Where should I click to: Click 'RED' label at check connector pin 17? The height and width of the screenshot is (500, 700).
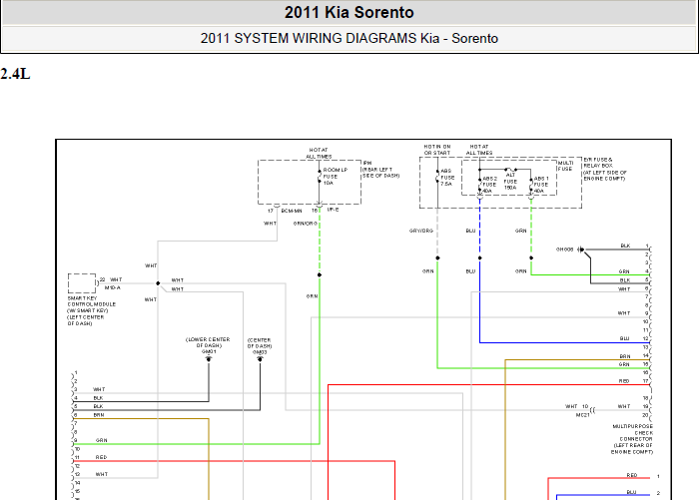click(624, 381)
